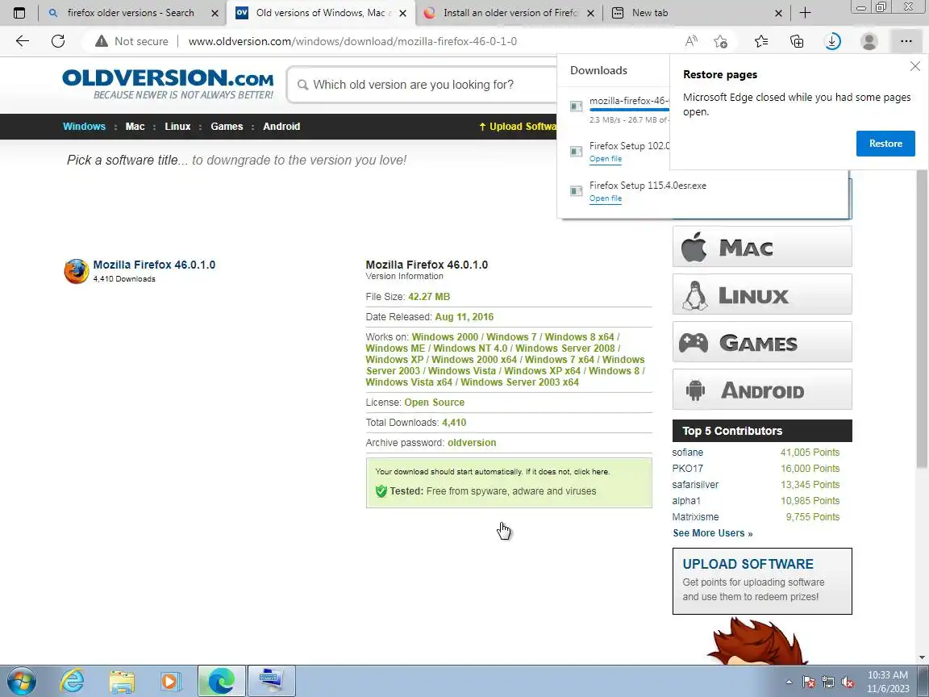Screen dimensions: 929x697
Task: Click the search magnifier icon in site search
Action: click(302, 85)
